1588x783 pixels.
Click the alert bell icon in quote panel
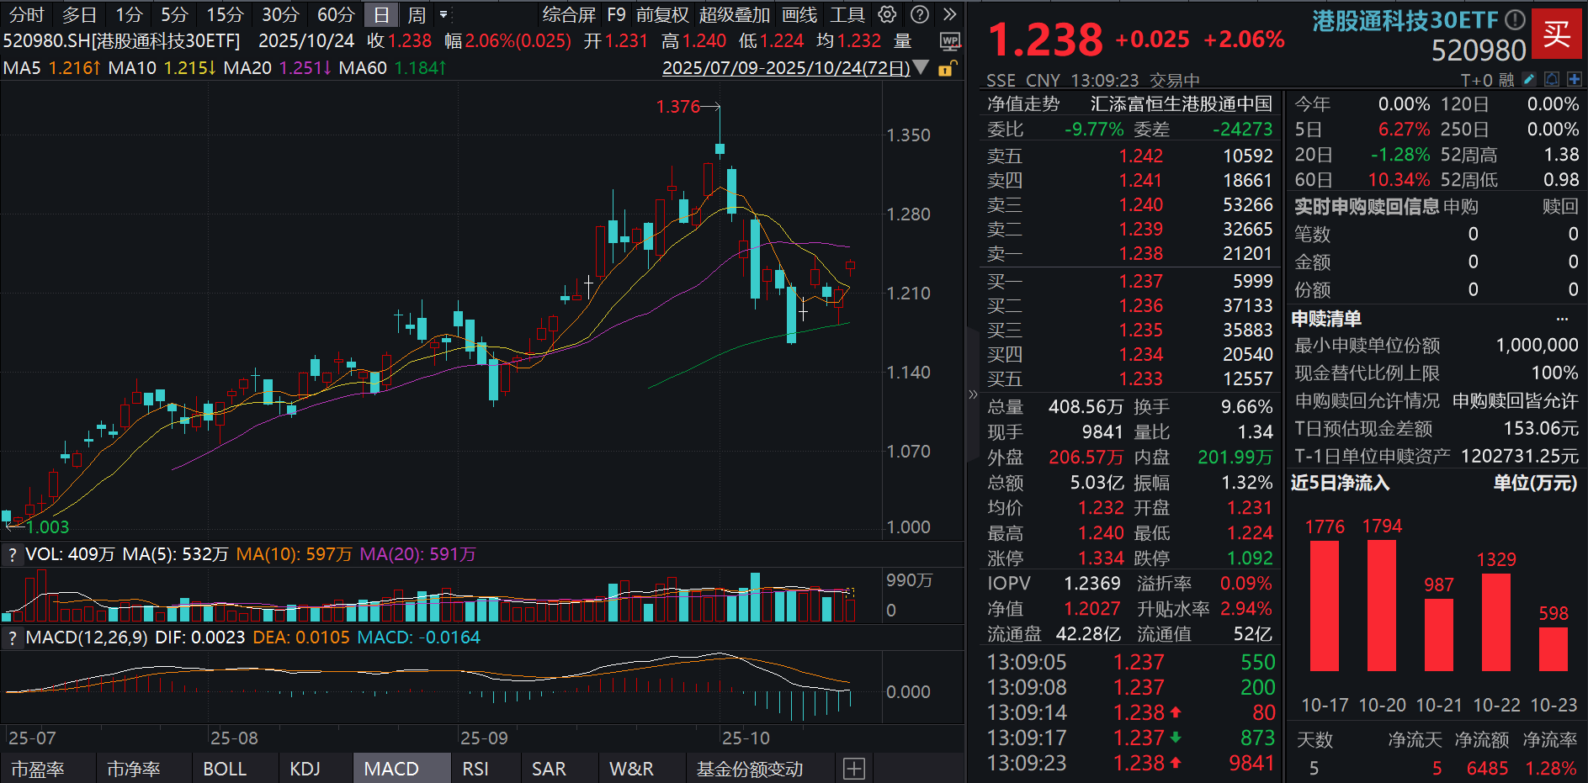click(x=1550, y=78)
